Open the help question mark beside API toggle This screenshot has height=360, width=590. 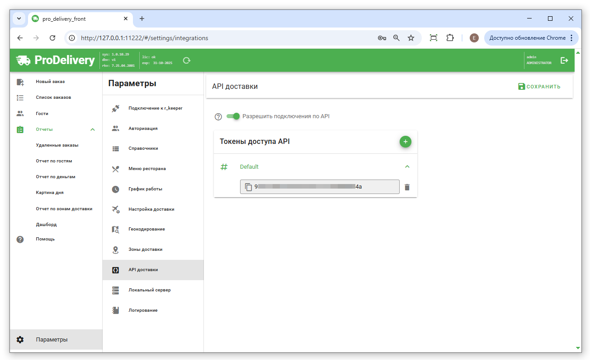[x=218, y=117]
